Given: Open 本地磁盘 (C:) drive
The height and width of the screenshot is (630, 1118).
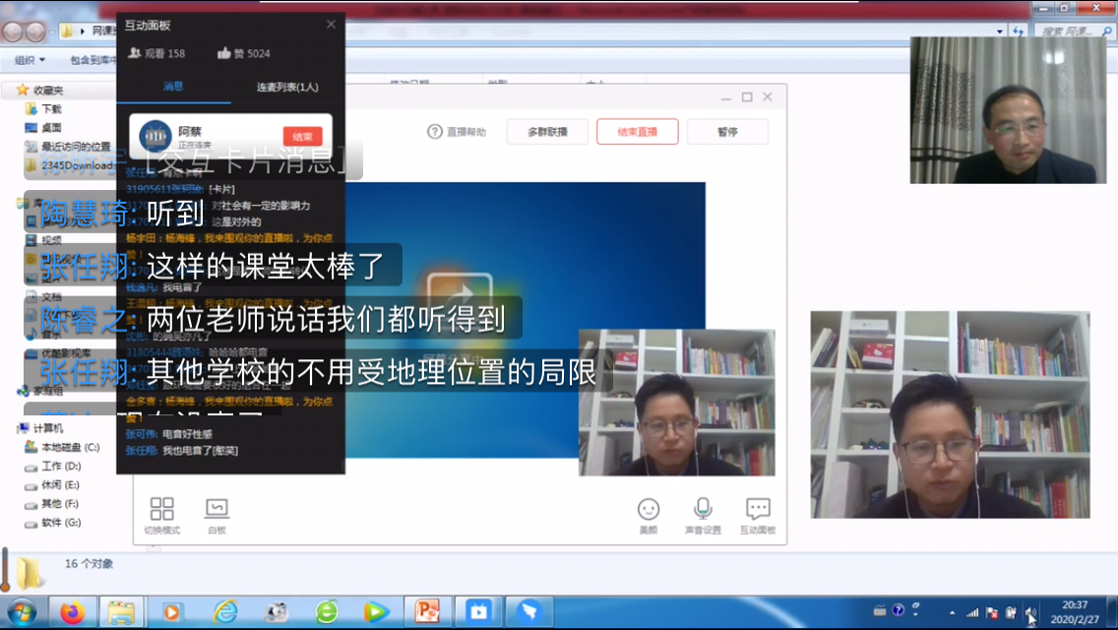Looking at the screenshot, I should [63, 447].
